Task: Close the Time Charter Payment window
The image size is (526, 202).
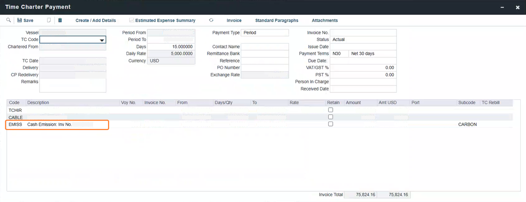Action: point(517,7)
